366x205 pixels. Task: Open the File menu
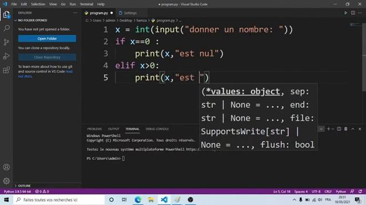click(14, 4)
